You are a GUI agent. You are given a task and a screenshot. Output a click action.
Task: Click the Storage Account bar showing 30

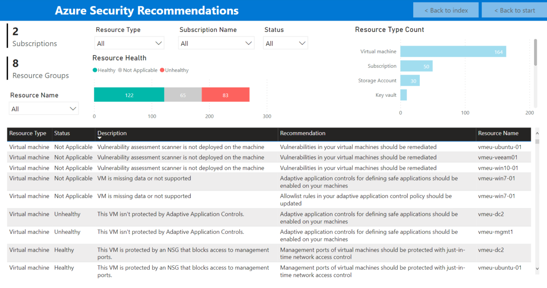410,81
